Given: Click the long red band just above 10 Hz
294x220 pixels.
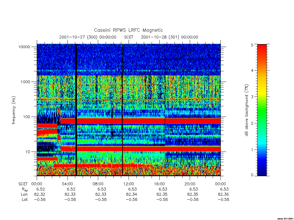Looking at the screenshot, I should point(140,149).
